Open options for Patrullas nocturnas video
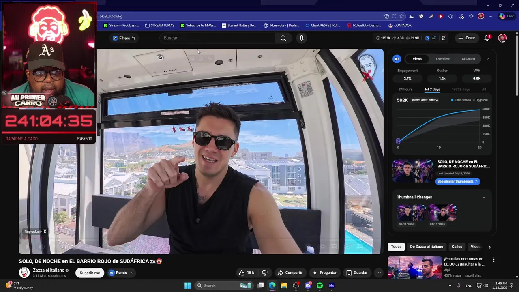This screenshot has height=292, width=519. point(493,260)
